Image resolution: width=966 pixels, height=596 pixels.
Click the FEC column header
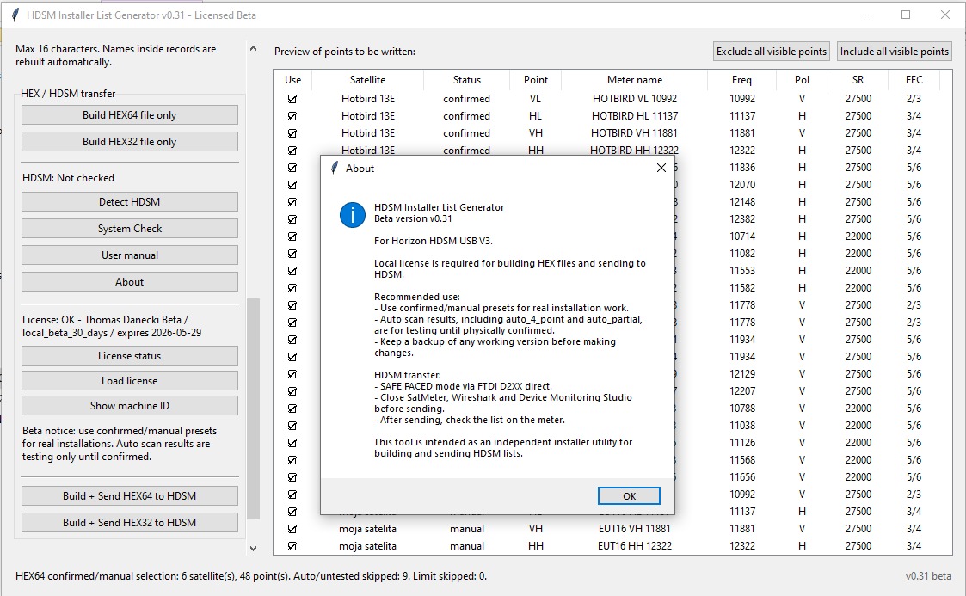click(914, 80)
